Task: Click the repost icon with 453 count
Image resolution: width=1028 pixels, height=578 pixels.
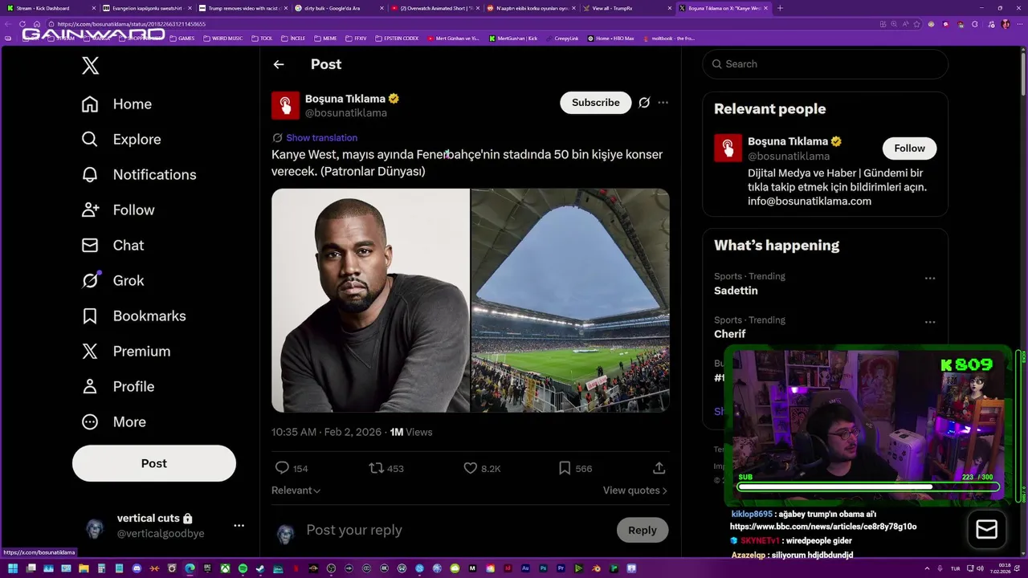Action: (376, 468)
